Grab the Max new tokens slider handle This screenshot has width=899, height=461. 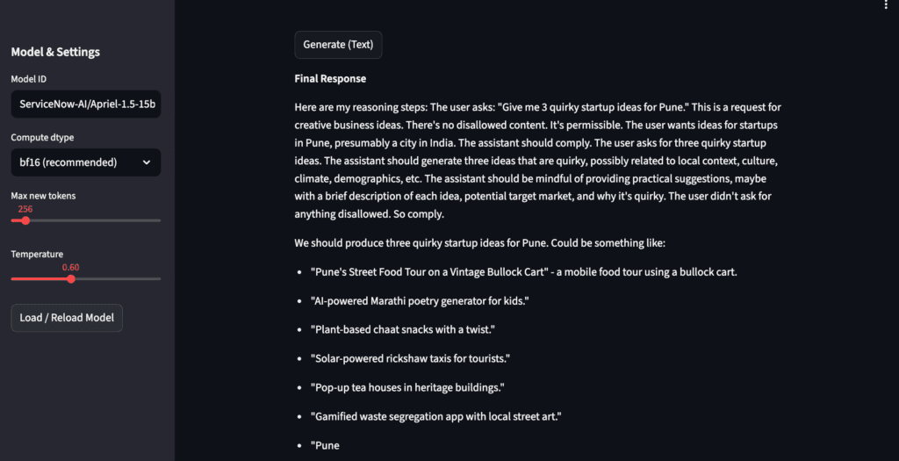pos(25,220)
